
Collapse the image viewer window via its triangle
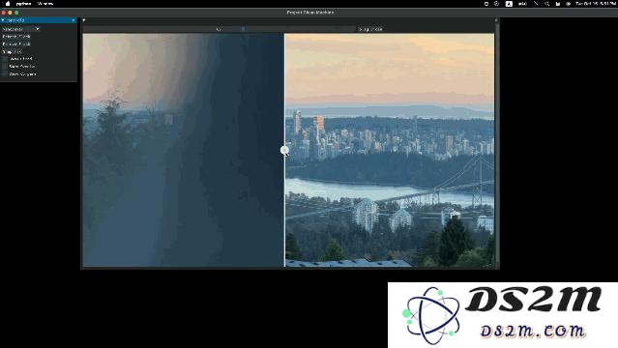tap(84, 20)
